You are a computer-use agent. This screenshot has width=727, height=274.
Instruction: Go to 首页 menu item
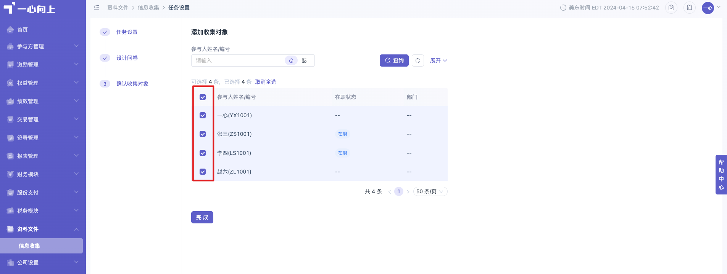click(43, 30)
